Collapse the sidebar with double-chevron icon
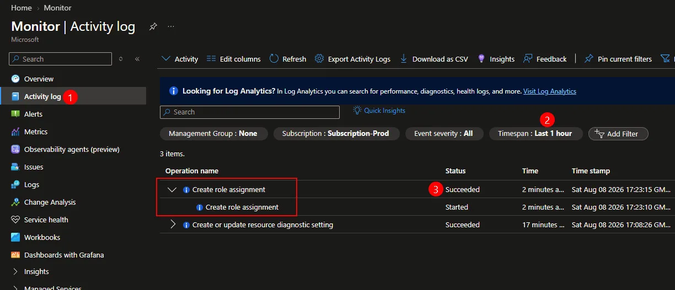This screenshot has width=675, height=290. pyautogui.click(x=137, y=59)
